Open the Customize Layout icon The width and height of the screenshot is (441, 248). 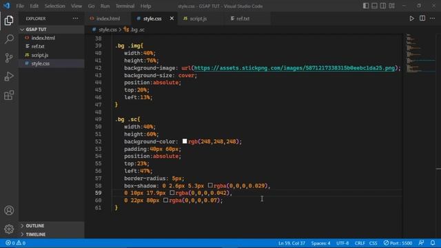pos(392,6)
